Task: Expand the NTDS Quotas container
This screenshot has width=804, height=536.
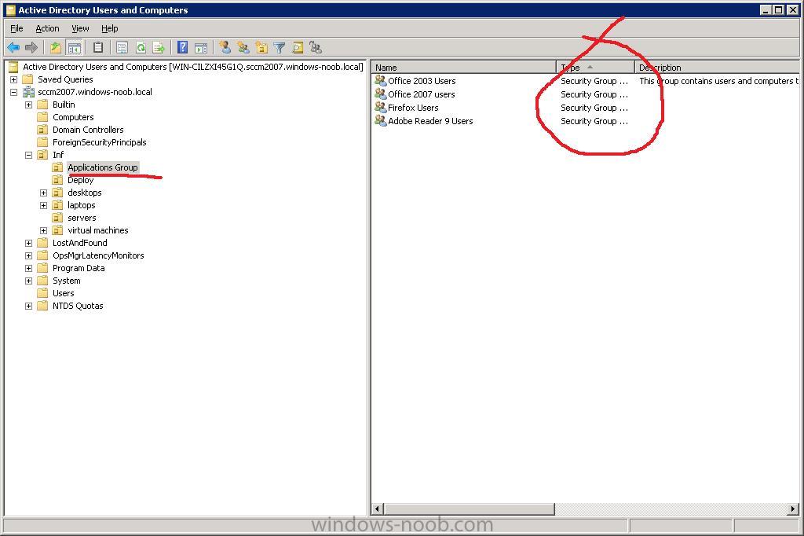Action: 29,306
